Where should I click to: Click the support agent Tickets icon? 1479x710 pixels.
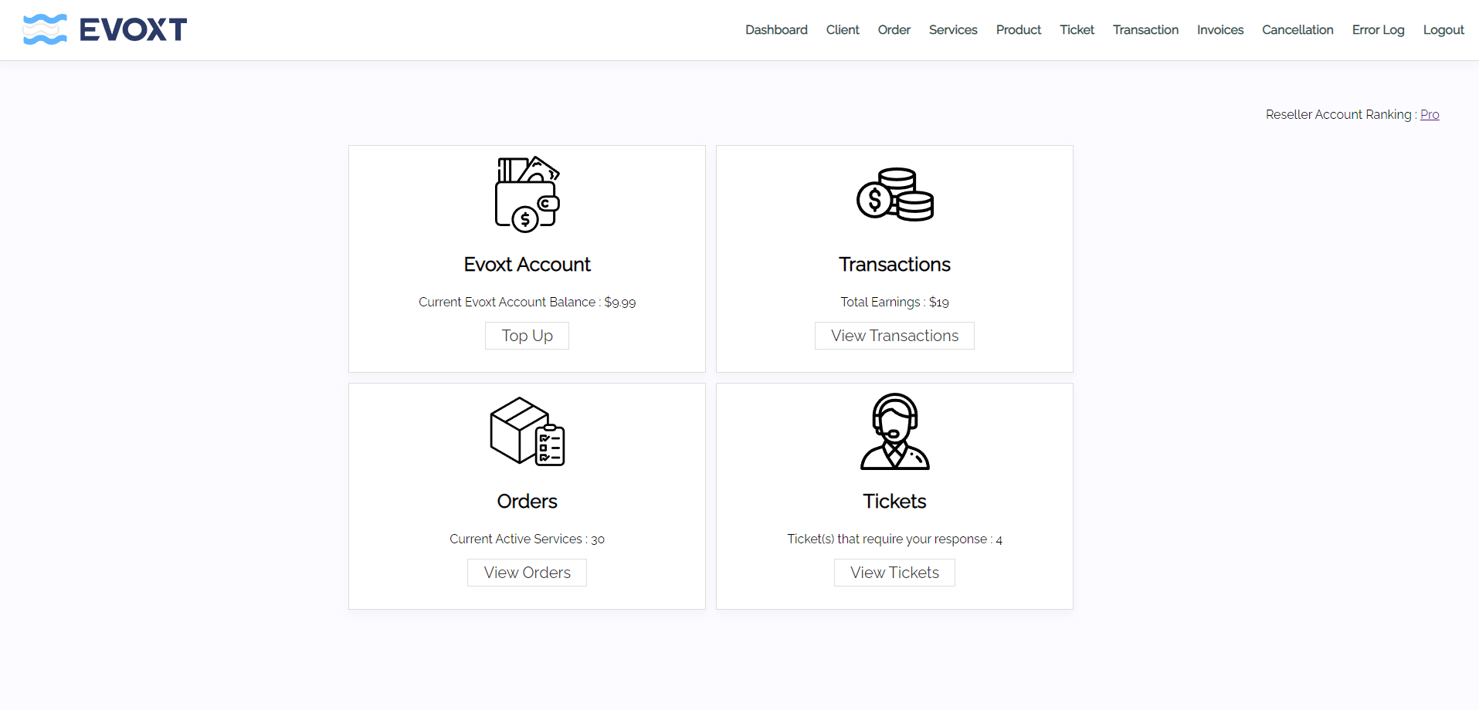(x=894, y=431)
